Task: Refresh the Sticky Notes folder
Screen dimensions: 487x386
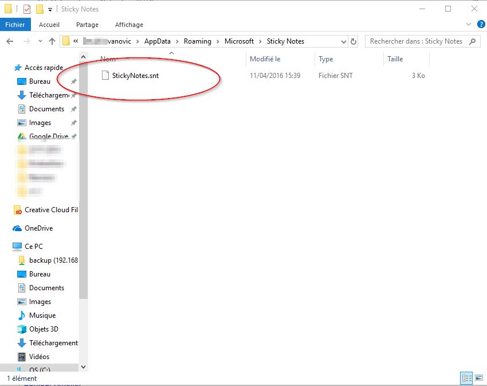Action: 354,41
